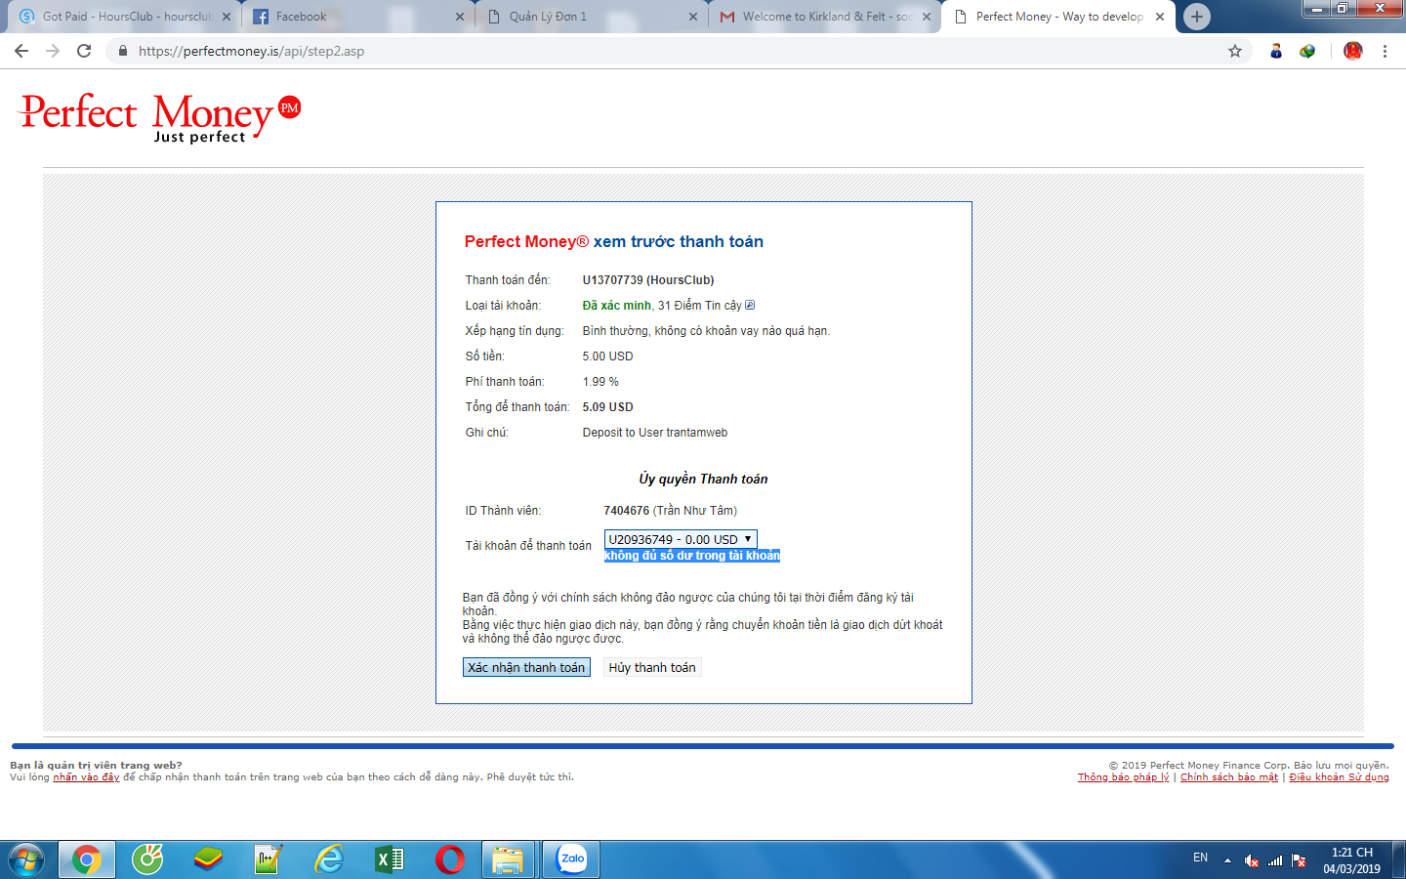Click the member ID '7404676'
Screen dimensions: 1406x879
pyautogui.click(x=627, y=511)
